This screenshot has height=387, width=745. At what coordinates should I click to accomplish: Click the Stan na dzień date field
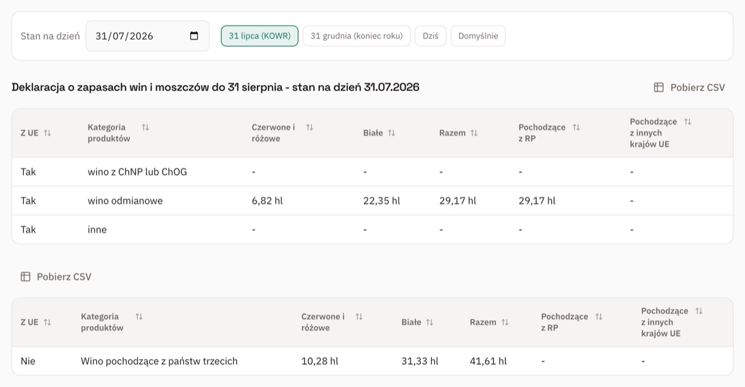tap(147, 36)
